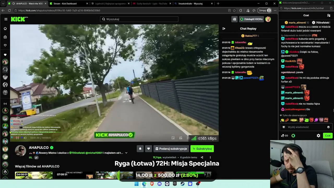Image resolution: width=334 pixels, height=188 pixels.
Task: Open the dashboard icon beside Zdobądź KICKs
Action: click(235, 19)
